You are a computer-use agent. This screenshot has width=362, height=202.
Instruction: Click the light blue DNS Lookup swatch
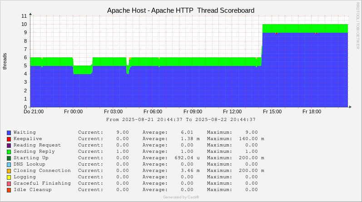[x=9, y=165]
